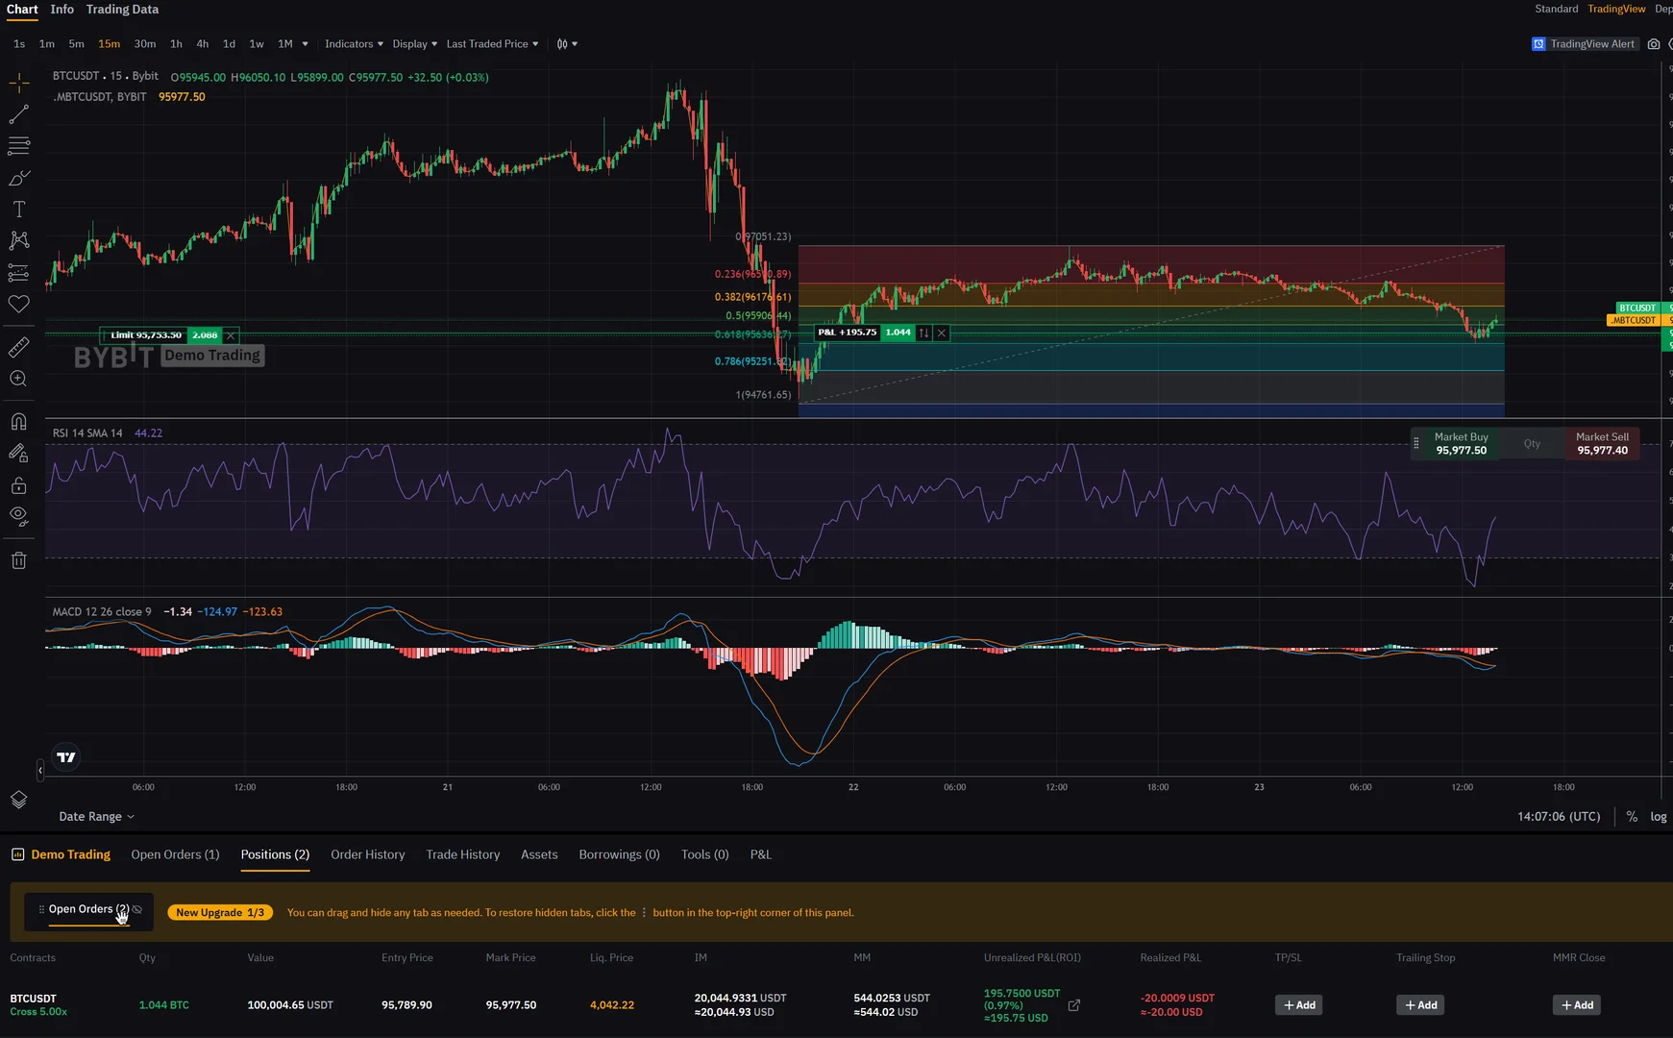
Task: Open the Borrowings (0) tab
Action: point(619,854)
